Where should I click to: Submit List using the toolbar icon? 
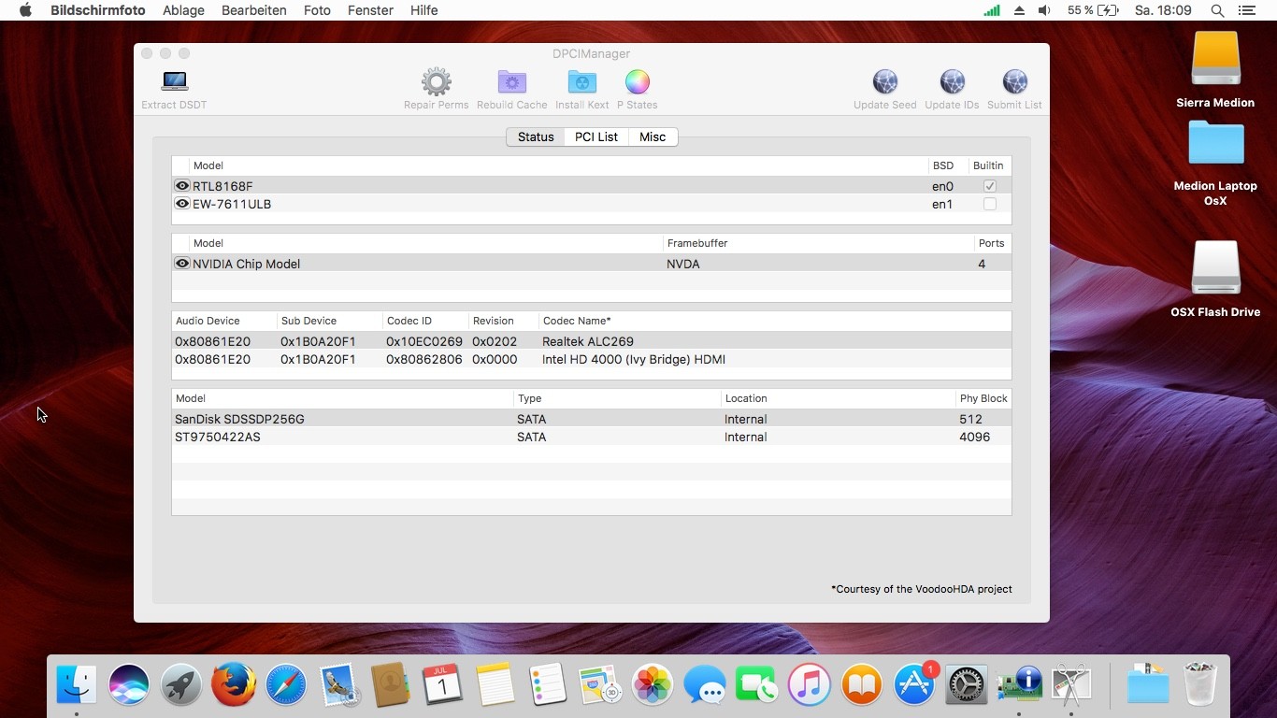coord(1014,82)
